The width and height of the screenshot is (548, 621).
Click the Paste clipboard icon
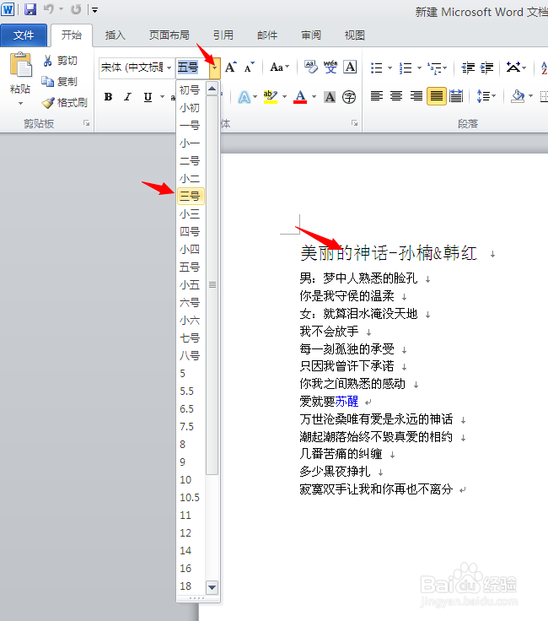coord(20,65)
